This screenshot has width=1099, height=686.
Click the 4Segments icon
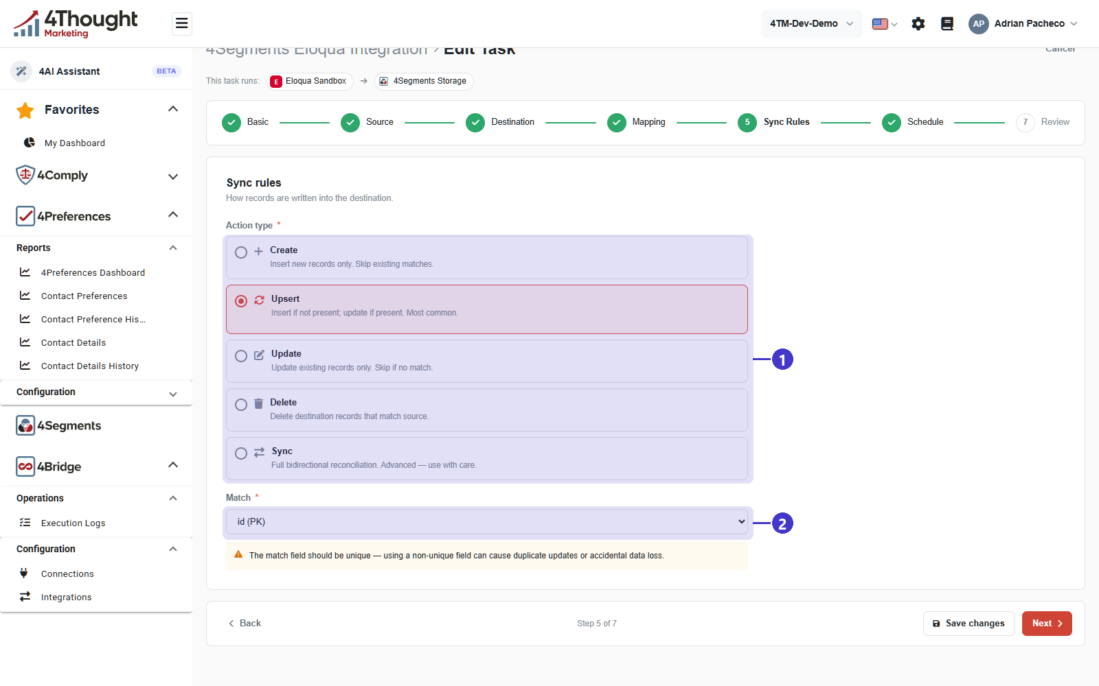(x=25, y=425)
